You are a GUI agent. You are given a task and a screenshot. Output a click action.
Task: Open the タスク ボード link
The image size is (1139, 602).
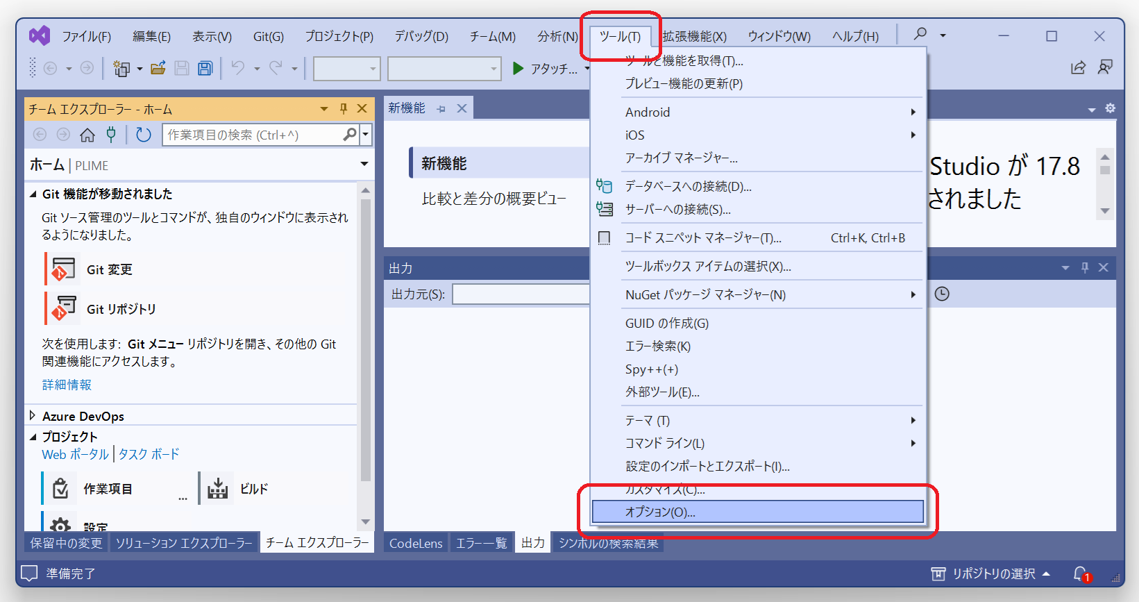click(149, 454)
